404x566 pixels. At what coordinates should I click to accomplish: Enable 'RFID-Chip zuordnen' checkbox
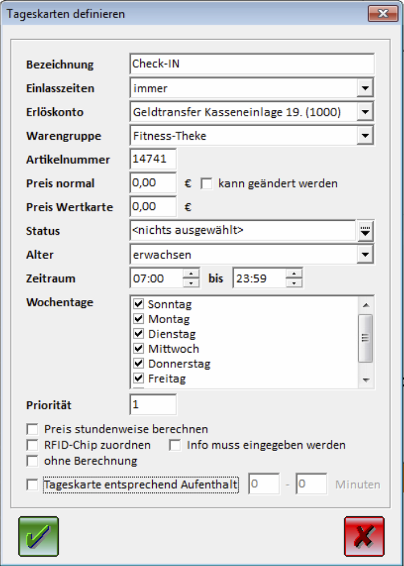33,445
